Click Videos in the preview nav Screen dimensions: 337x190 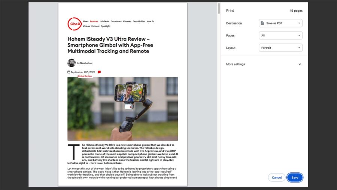pos(86,26)
